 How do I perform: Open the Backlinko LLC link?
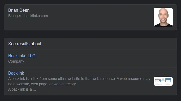(x=22, y=56)
